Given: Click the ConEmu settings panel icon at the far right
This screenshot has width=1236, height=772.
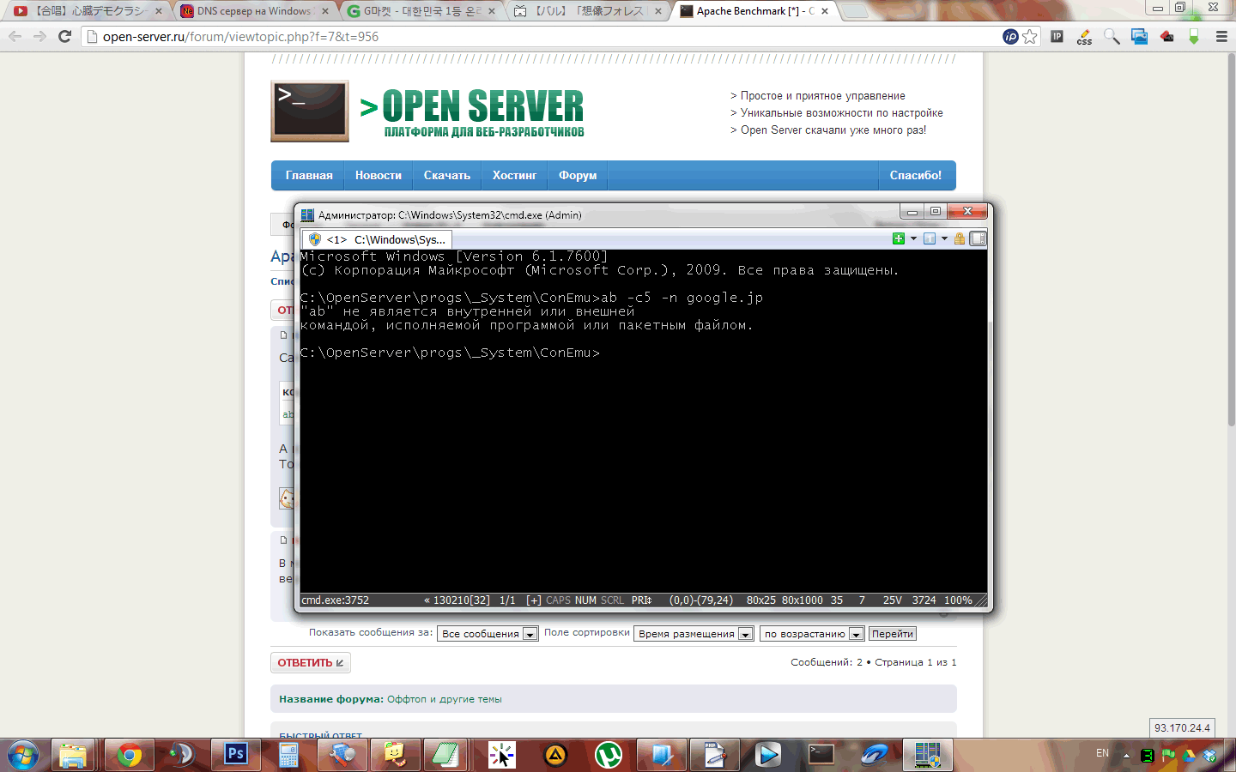Looking at the screenshot, I should pos(978,239).
